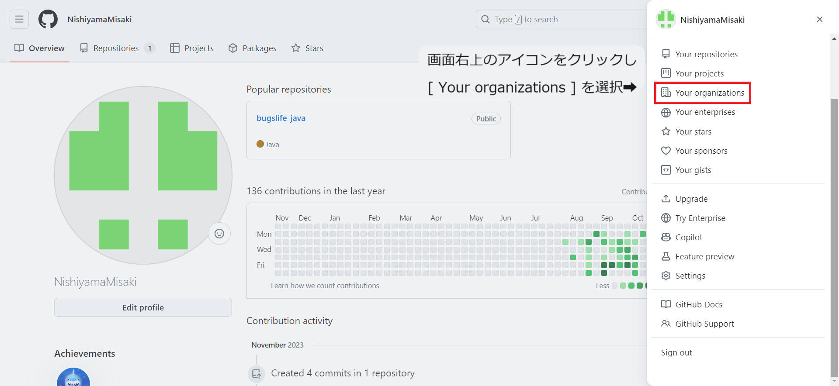Image resolution: width=839 pixels, height=386 pixels.
Task: Click the Your organizations building icon
Action: click(666, 93)
